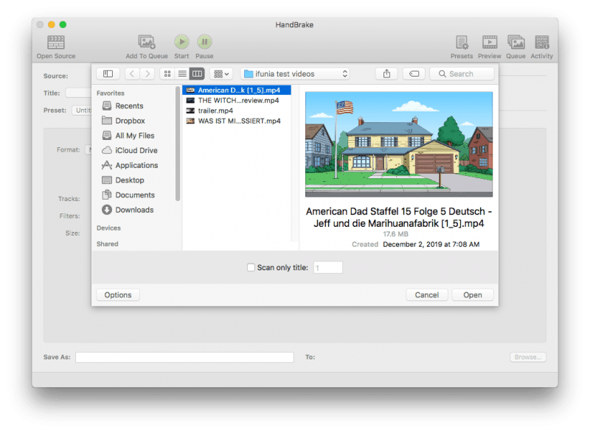The image size is (590, 433).
Task: Click the Share icon in dialog
Action: [386, 74]
